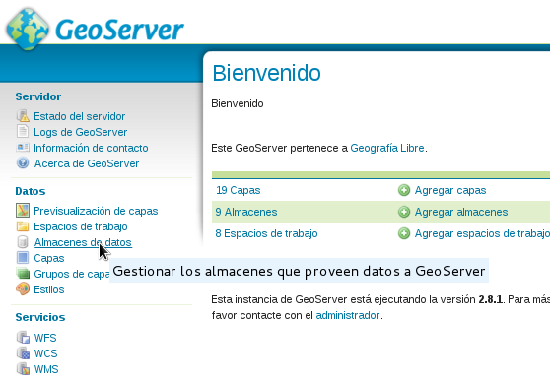
Task: Click the contact card icon beside Información de contacto
Action: pos(23,147)
